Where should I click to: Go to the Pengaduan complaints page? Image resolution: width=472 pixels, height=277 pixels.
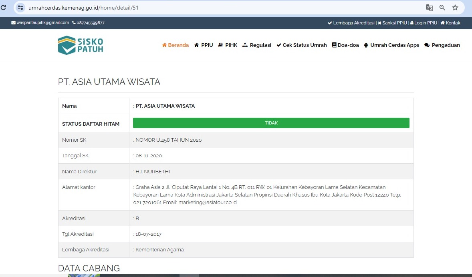coord(442,45)
